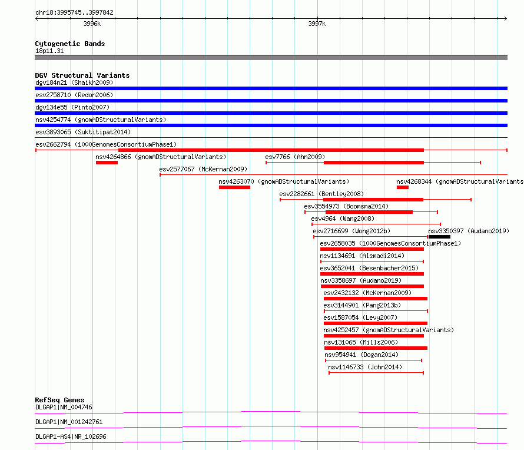
Task: Click the esv3652041 (Besenbacher2015) label
Action: tap(369, 268)
